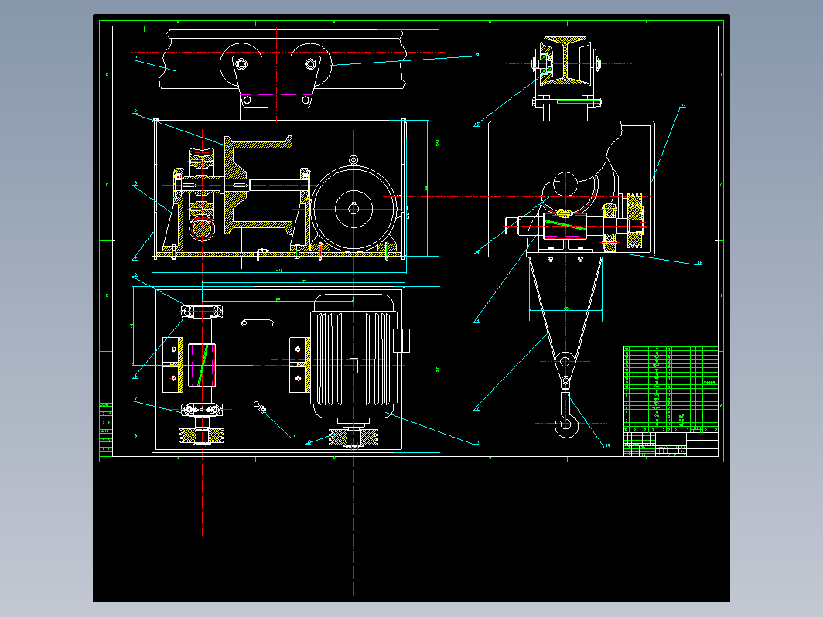Click the motor's circular end-view center

pos(353,209)
